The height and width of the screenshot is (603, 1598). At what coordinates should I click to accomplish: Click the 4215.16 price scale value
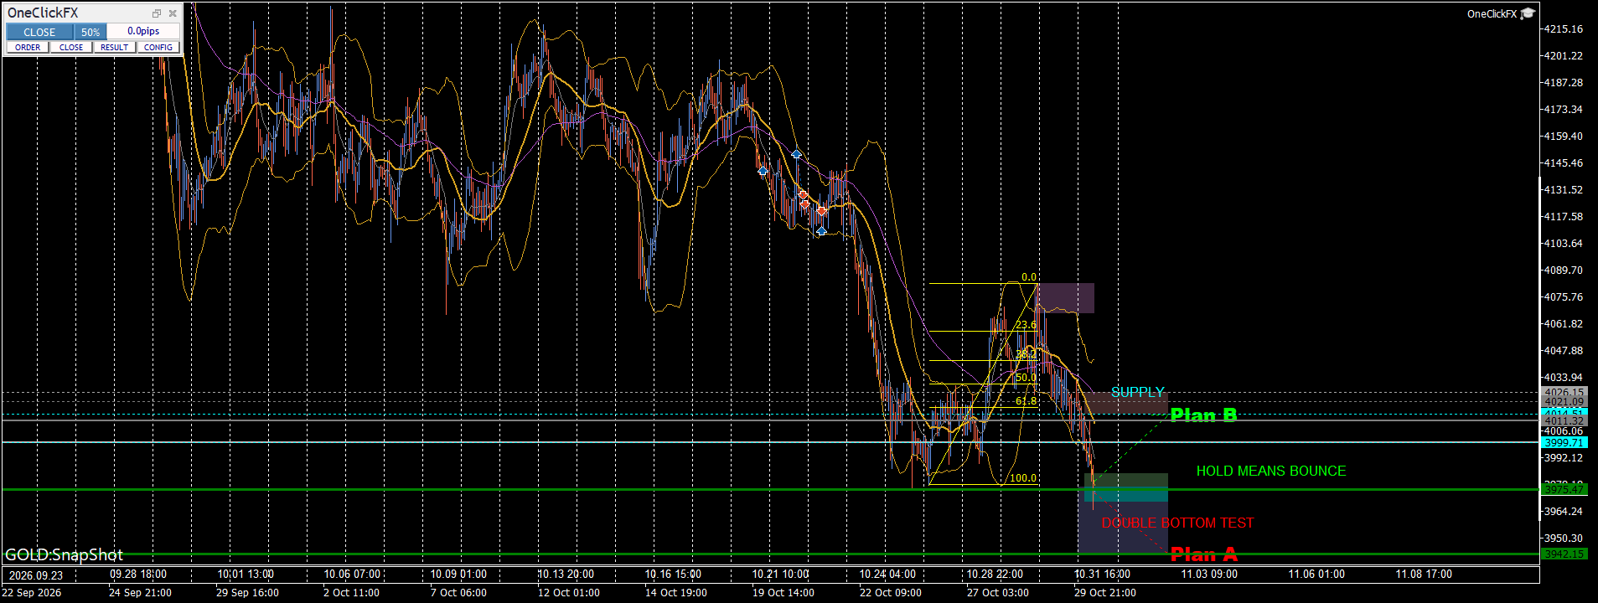click(1564, 29)
